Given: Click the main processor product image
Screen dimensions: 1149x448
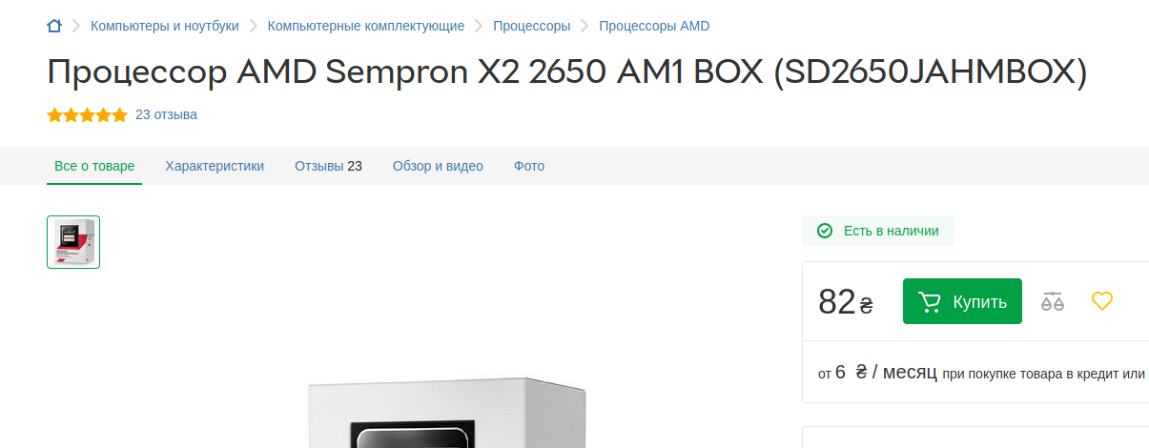Looking at the screenshot, I should coord(448,414).
